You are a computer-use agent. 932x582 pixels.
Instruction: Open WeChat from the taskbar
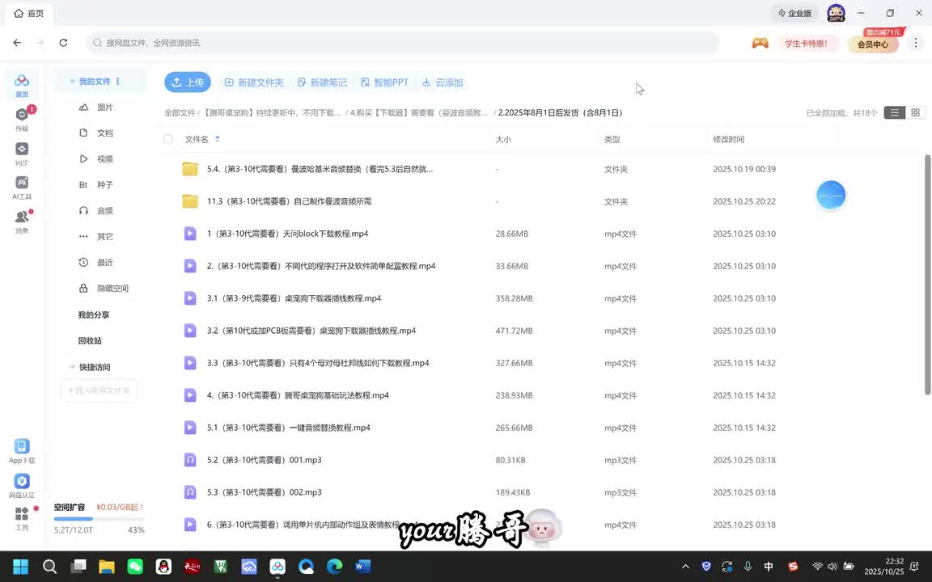pos(135,567)
